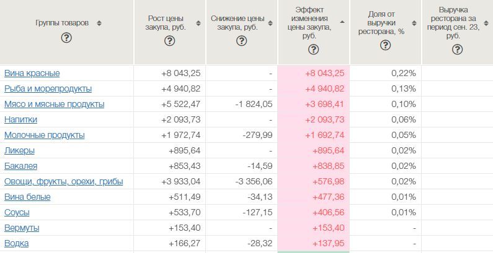Toggle sort on Эффект изменения цены column
Viewport: 493px width, 253px height.
pyautogui.click(x=342, y=23)
